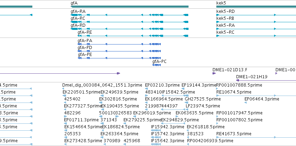This screenshot has width=296, height=146.
Task: Select transcript kek5-RD
Action: pyautogui.click(x=225, y=11)
